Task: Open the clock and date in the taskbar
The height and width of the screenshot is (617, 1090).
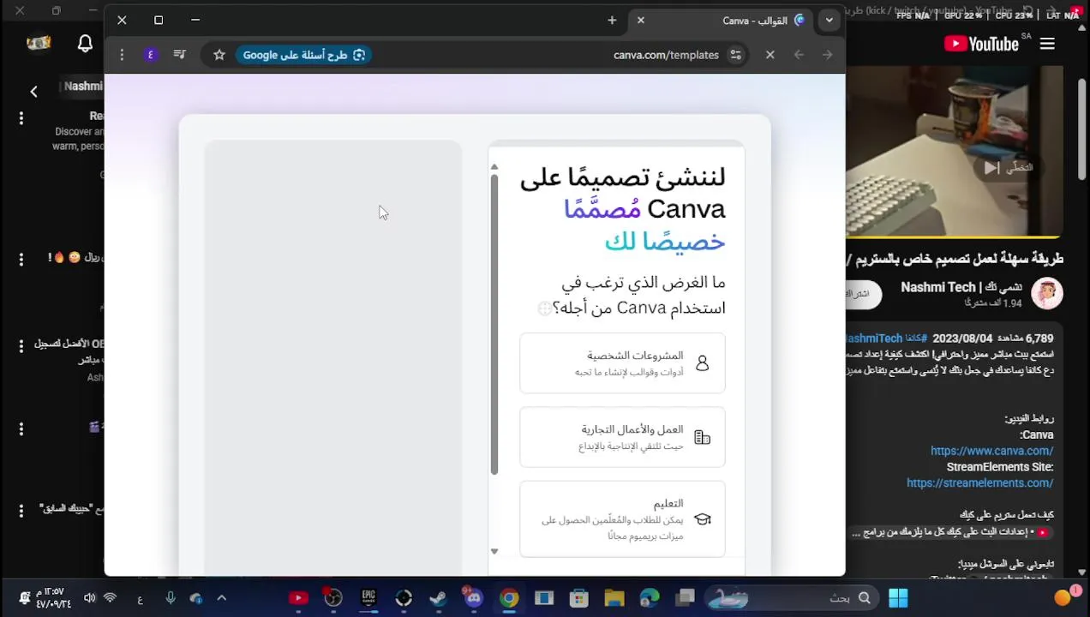Action: click(x=53, y=598)
